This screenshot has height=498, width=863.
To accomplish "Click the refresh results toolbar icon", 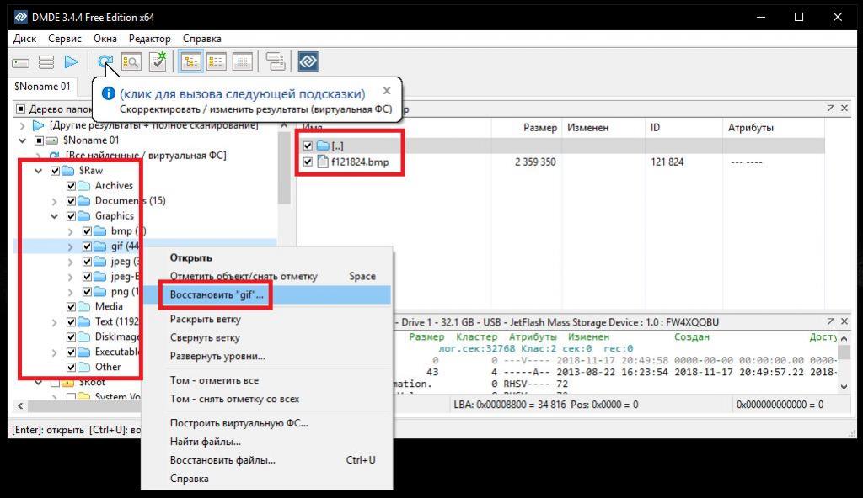I will click(105, 62).
